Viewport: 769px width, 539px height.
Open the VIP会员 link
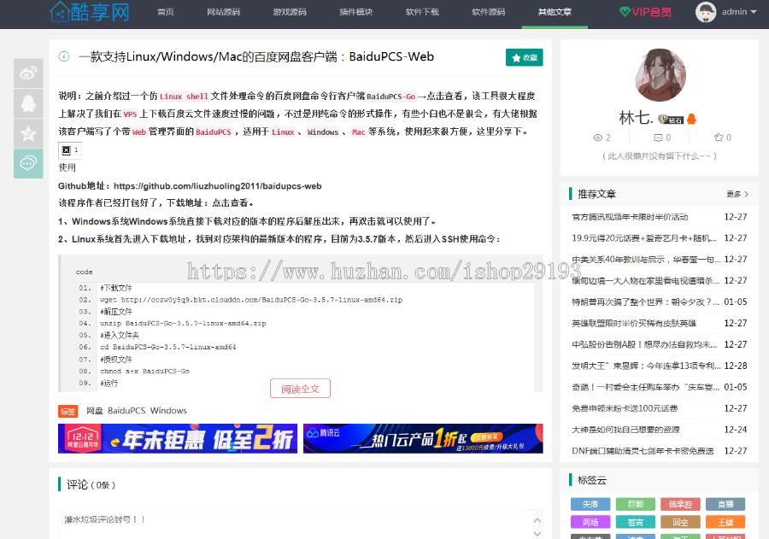[x=645, y=12]
